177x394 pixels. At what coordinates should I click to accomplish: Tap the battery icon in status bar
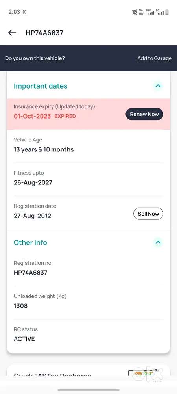[x=167, y=12]
